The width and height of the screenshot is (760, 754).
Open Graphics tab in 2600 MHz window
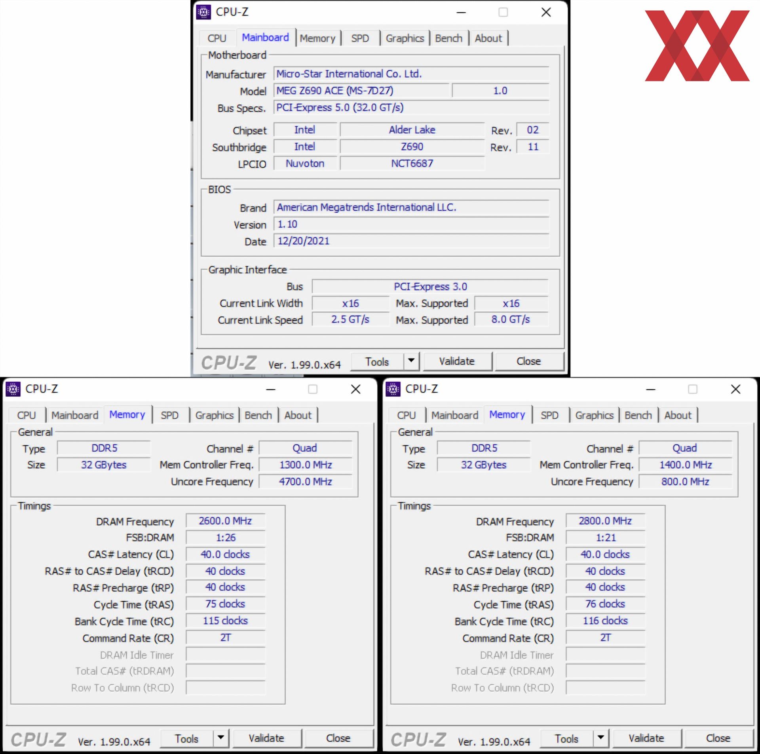215,415
